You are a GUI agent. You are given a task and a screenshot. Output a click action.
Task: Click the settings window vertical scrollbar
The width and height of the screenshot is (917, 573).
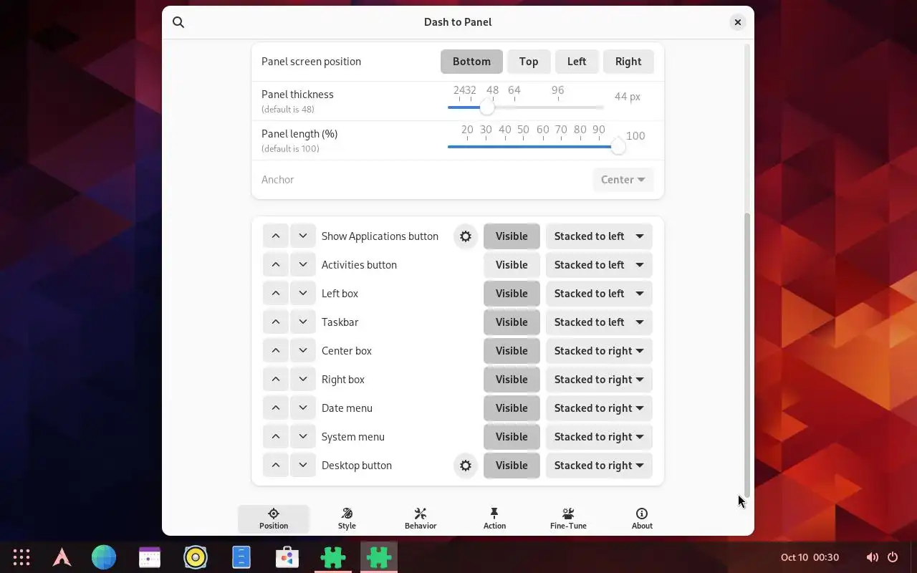(x=747, y=355)
